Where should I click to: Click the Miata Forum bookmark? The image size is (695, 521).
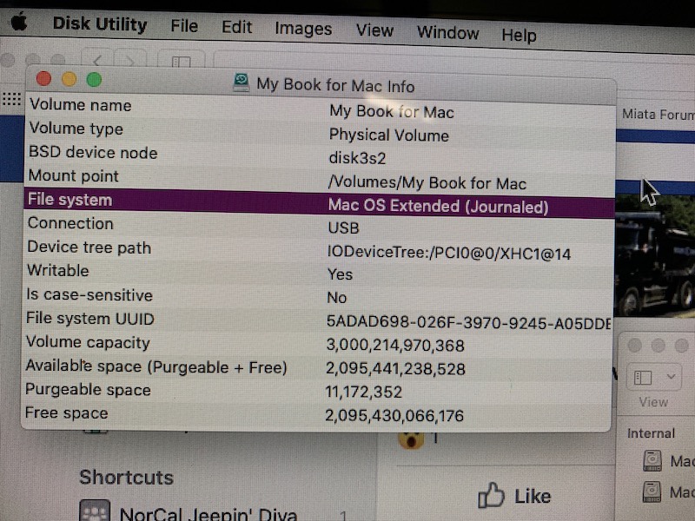[x=659, y=115]
